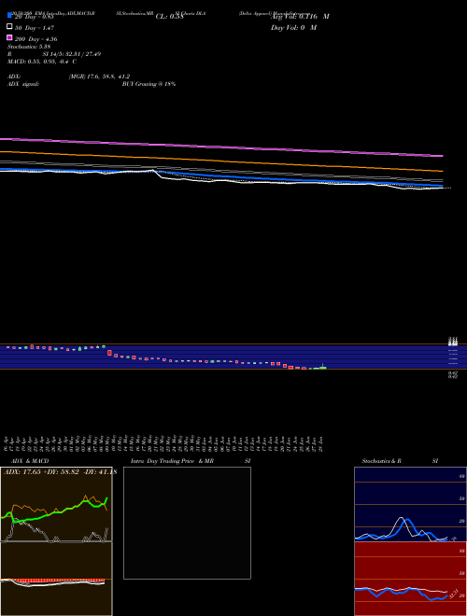Select the '50 Day - 1.47' legend label
This screenshot has height=616, width=467.
[x=35, y=28]
